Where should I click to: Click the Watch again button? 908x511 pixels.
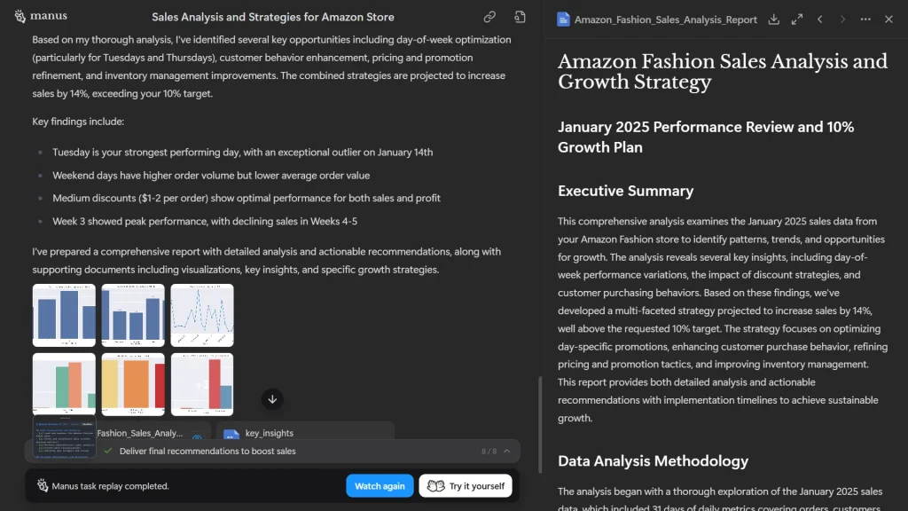(x=380, y=485)
